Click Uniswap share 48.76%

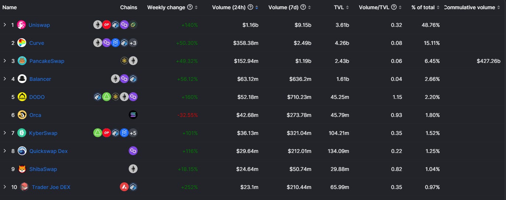431,25
